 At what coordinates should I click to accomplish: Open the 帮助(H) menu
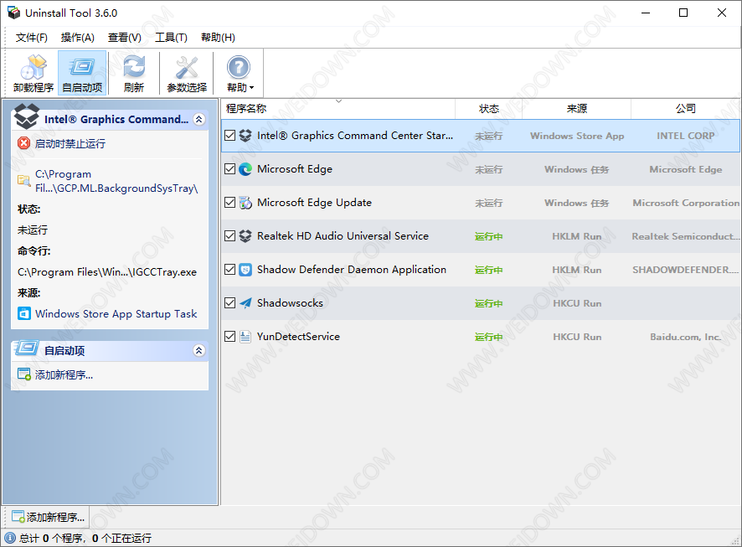(x=218, y=38)
